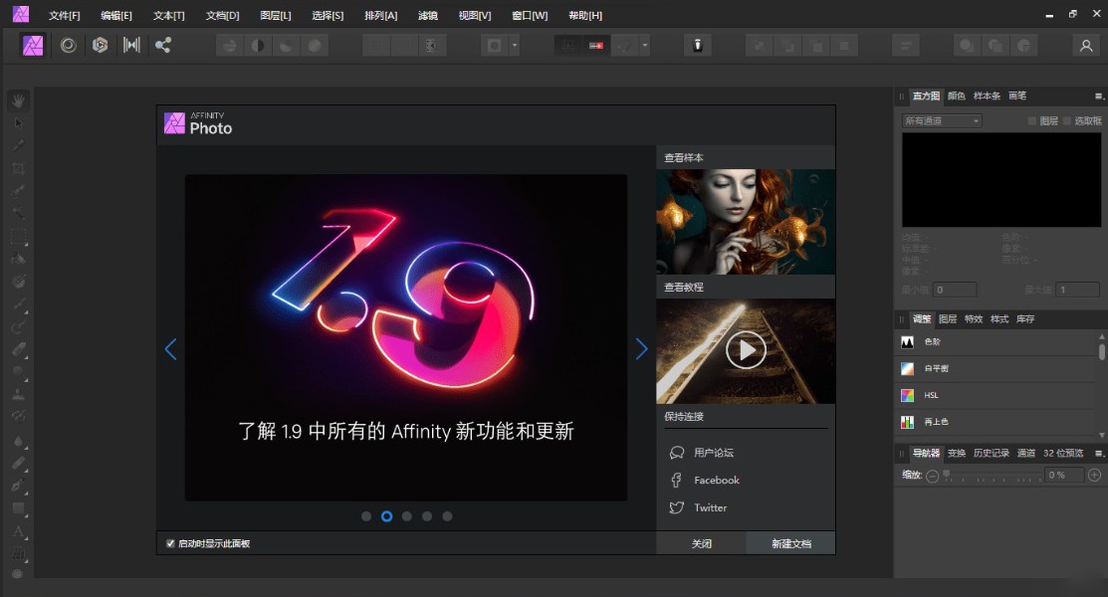Select the fifth carousel dot
1108x597 pixels.
pos(447,516)
